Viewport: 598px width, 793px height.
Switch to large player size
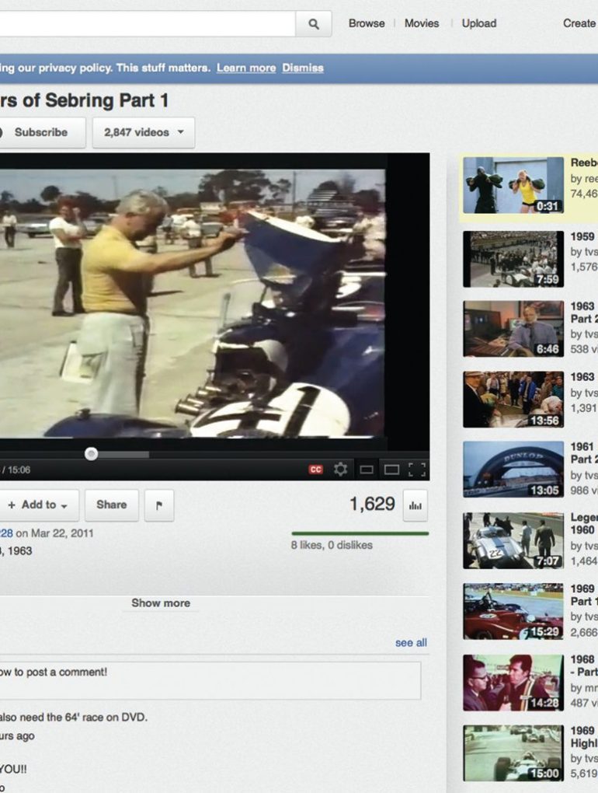pos(391,470)
